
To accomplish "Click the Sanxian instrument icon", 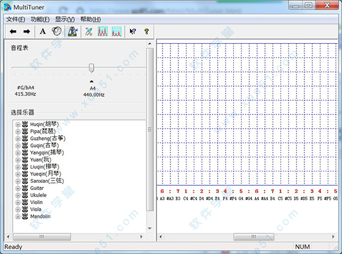I will (25, 181).
